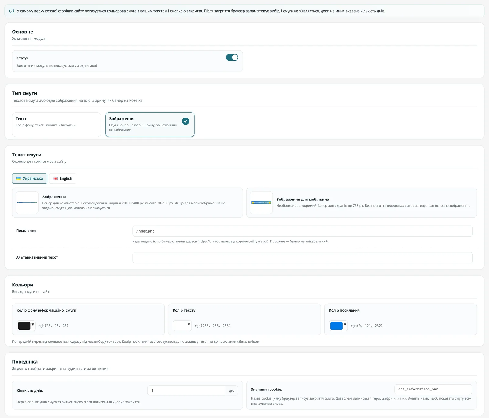Image resolution: width=489 pixels, height=418 pixels.
Task: Click the Ukrainian flag icon on the language tab
Action: [18, 178]
